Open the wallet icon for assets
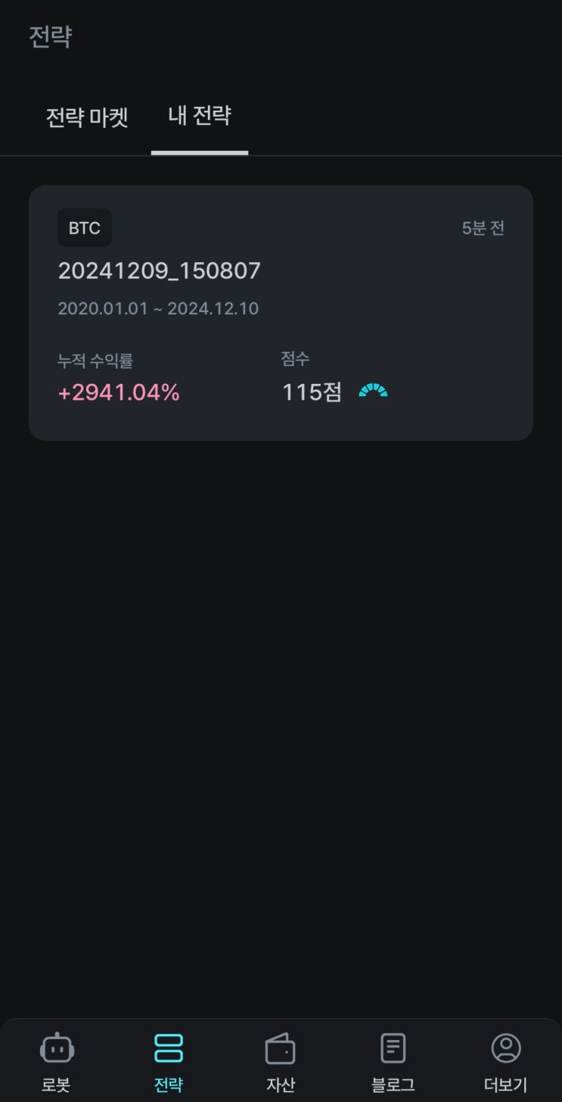The image size is (562, 1102). pos(280,1049)
